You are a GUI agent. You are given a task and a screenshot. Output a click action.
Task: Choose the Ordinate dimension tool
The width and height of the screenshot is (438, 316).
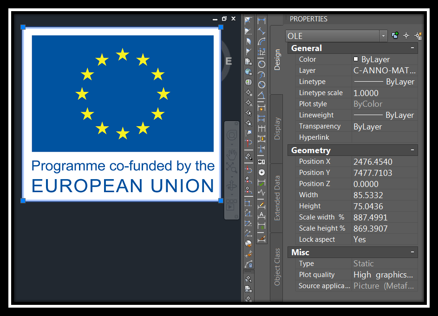pyautogui.click(x=261, y=52)
